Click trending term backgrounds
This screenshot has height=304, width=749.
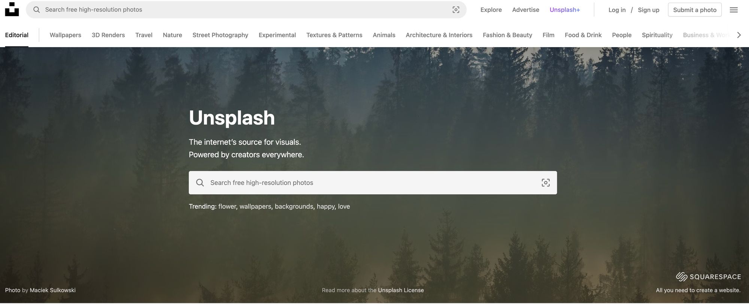coord(294,206)
